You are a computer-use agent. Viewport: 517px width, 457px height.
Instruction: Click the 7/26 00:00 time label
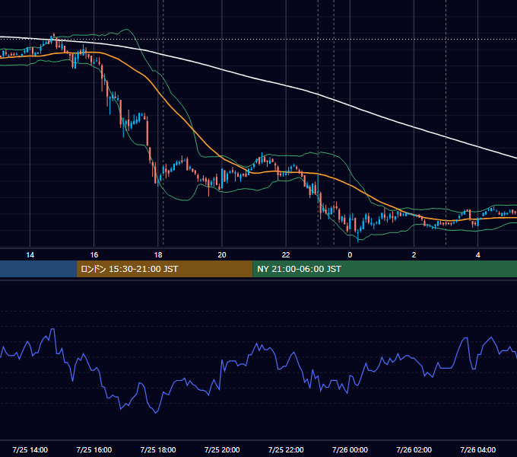point(350,449)
